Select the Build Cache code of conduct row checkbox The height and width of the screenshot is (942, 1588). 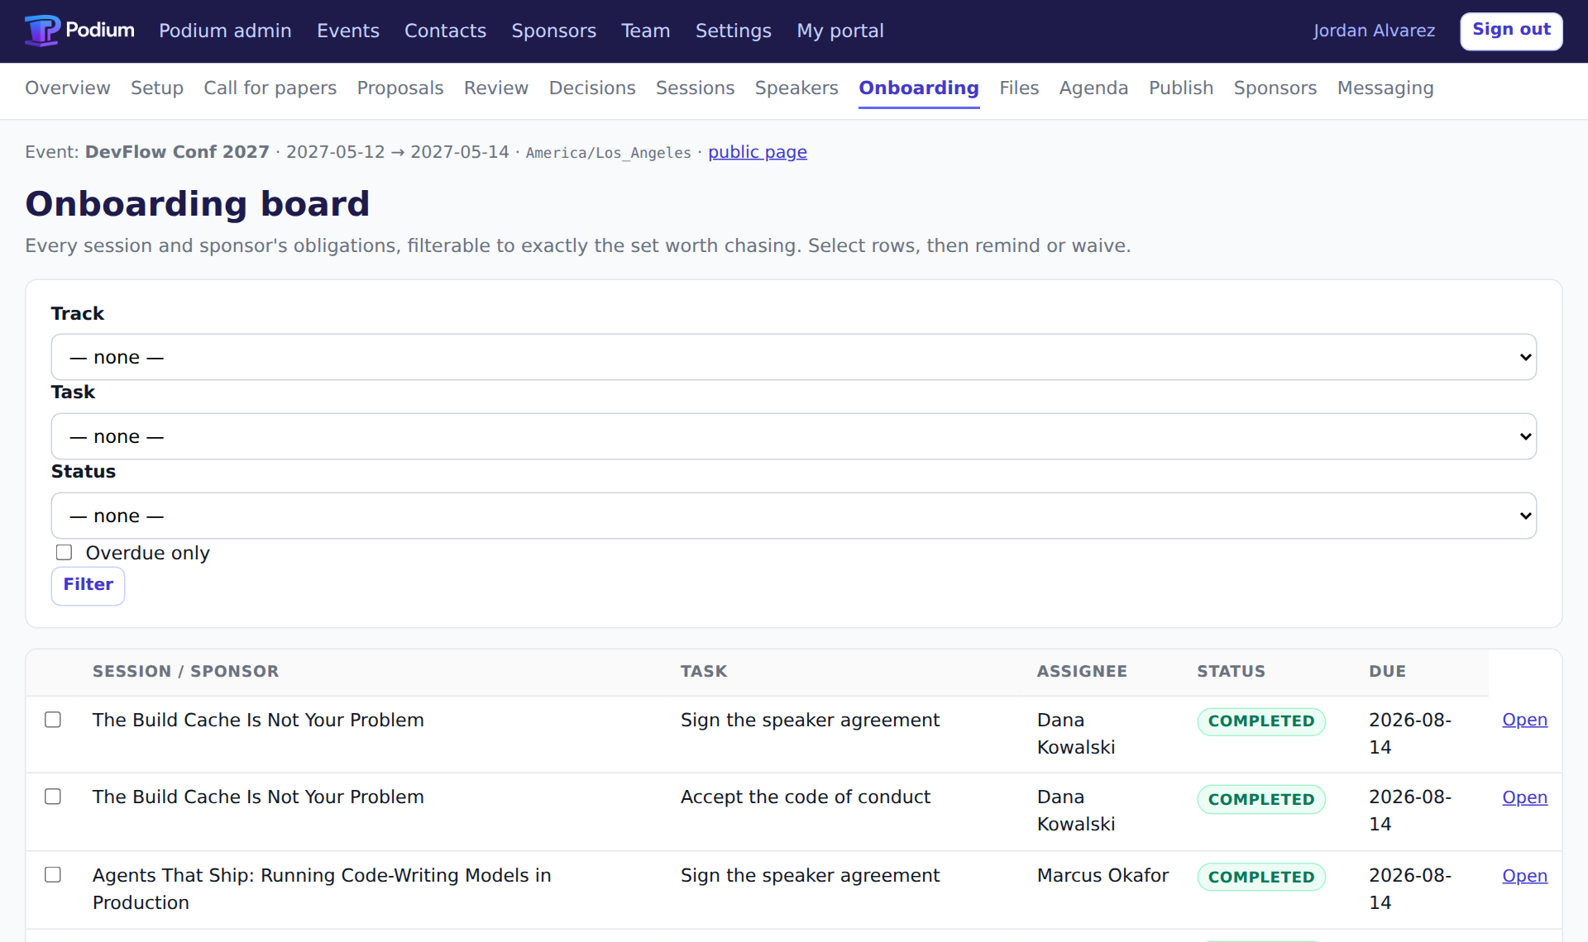[53, 797]
